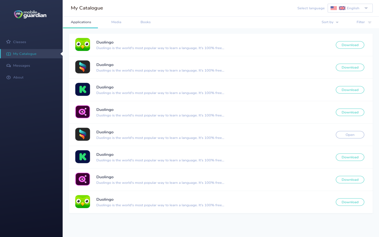Image resolution: width=379 pixels, height=237 pixels.
Task: Download the bottom-row green owl Duolingo app
Action: (350, 202)
